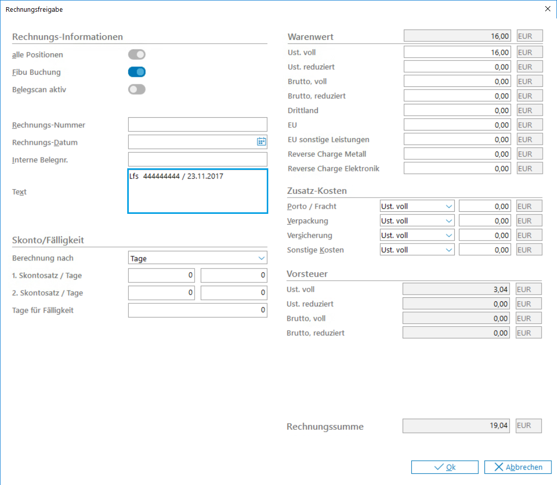Open the Sonstige Kosten tax dropdown
Viewport: 557px width, 485px height.
[x=417, y=250]
